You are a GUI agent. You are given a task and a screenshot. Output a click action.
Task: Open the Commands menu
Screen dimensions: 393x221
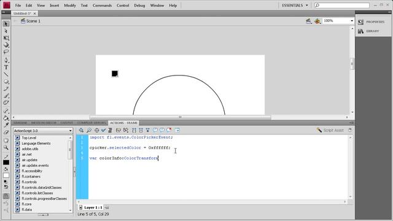tap(103, 6)
